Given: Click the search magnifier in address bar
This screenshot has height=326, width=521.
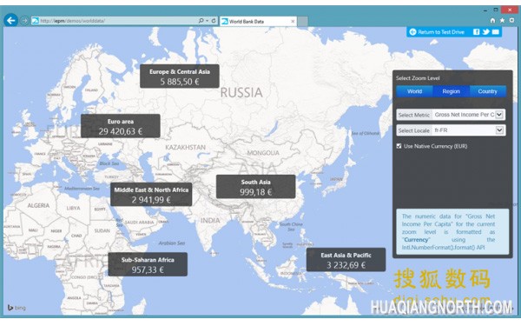Looking at the screenshot, I should pos(201,21).
